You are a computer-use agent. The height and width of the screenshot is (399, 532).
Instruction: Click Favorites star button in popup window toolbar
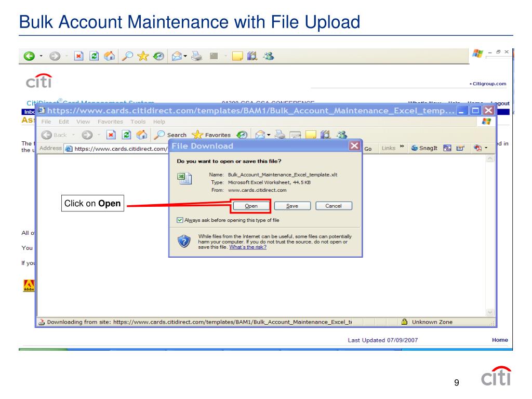[x=211, y=135]
